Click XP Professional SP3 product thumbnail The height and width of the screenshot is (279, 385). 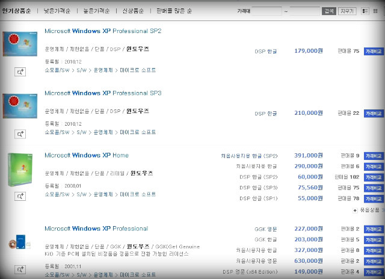coord(20,106)
